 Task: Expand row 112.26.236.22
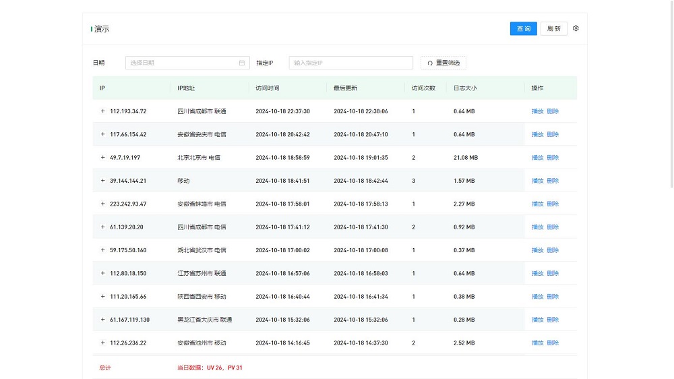pos(102,343)
